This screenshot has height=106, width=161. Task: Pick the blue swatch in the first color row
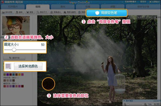[x=13, y=75]
